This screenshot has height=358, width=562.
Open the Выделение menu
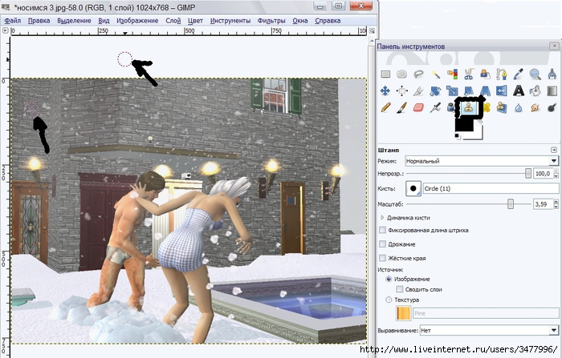74,21
